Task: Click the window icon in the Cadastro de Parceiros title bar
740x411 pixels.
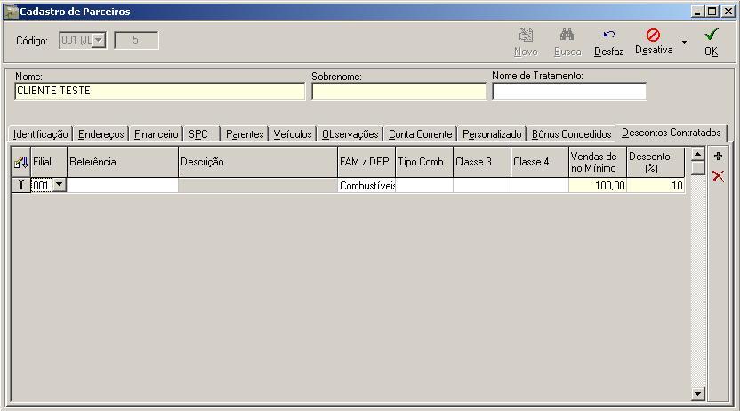Action: click(11, 12)
